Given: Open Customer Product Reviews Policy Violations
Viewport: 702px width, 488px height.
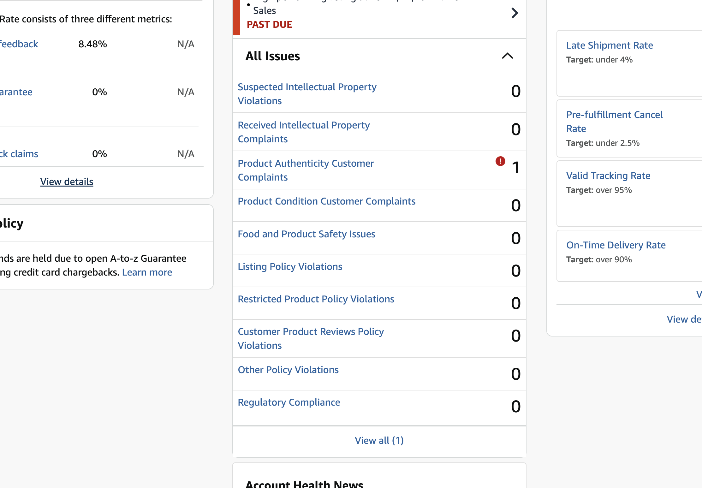Looking at the screenshot, I should [311, 338].
